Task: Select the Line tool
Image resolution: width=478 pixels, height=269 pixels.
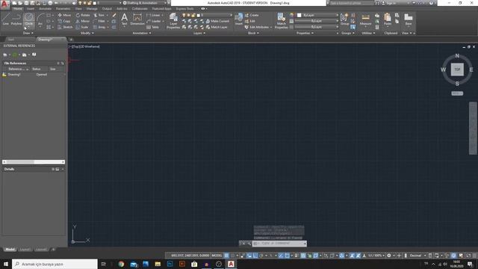Action: click(5, 19)
